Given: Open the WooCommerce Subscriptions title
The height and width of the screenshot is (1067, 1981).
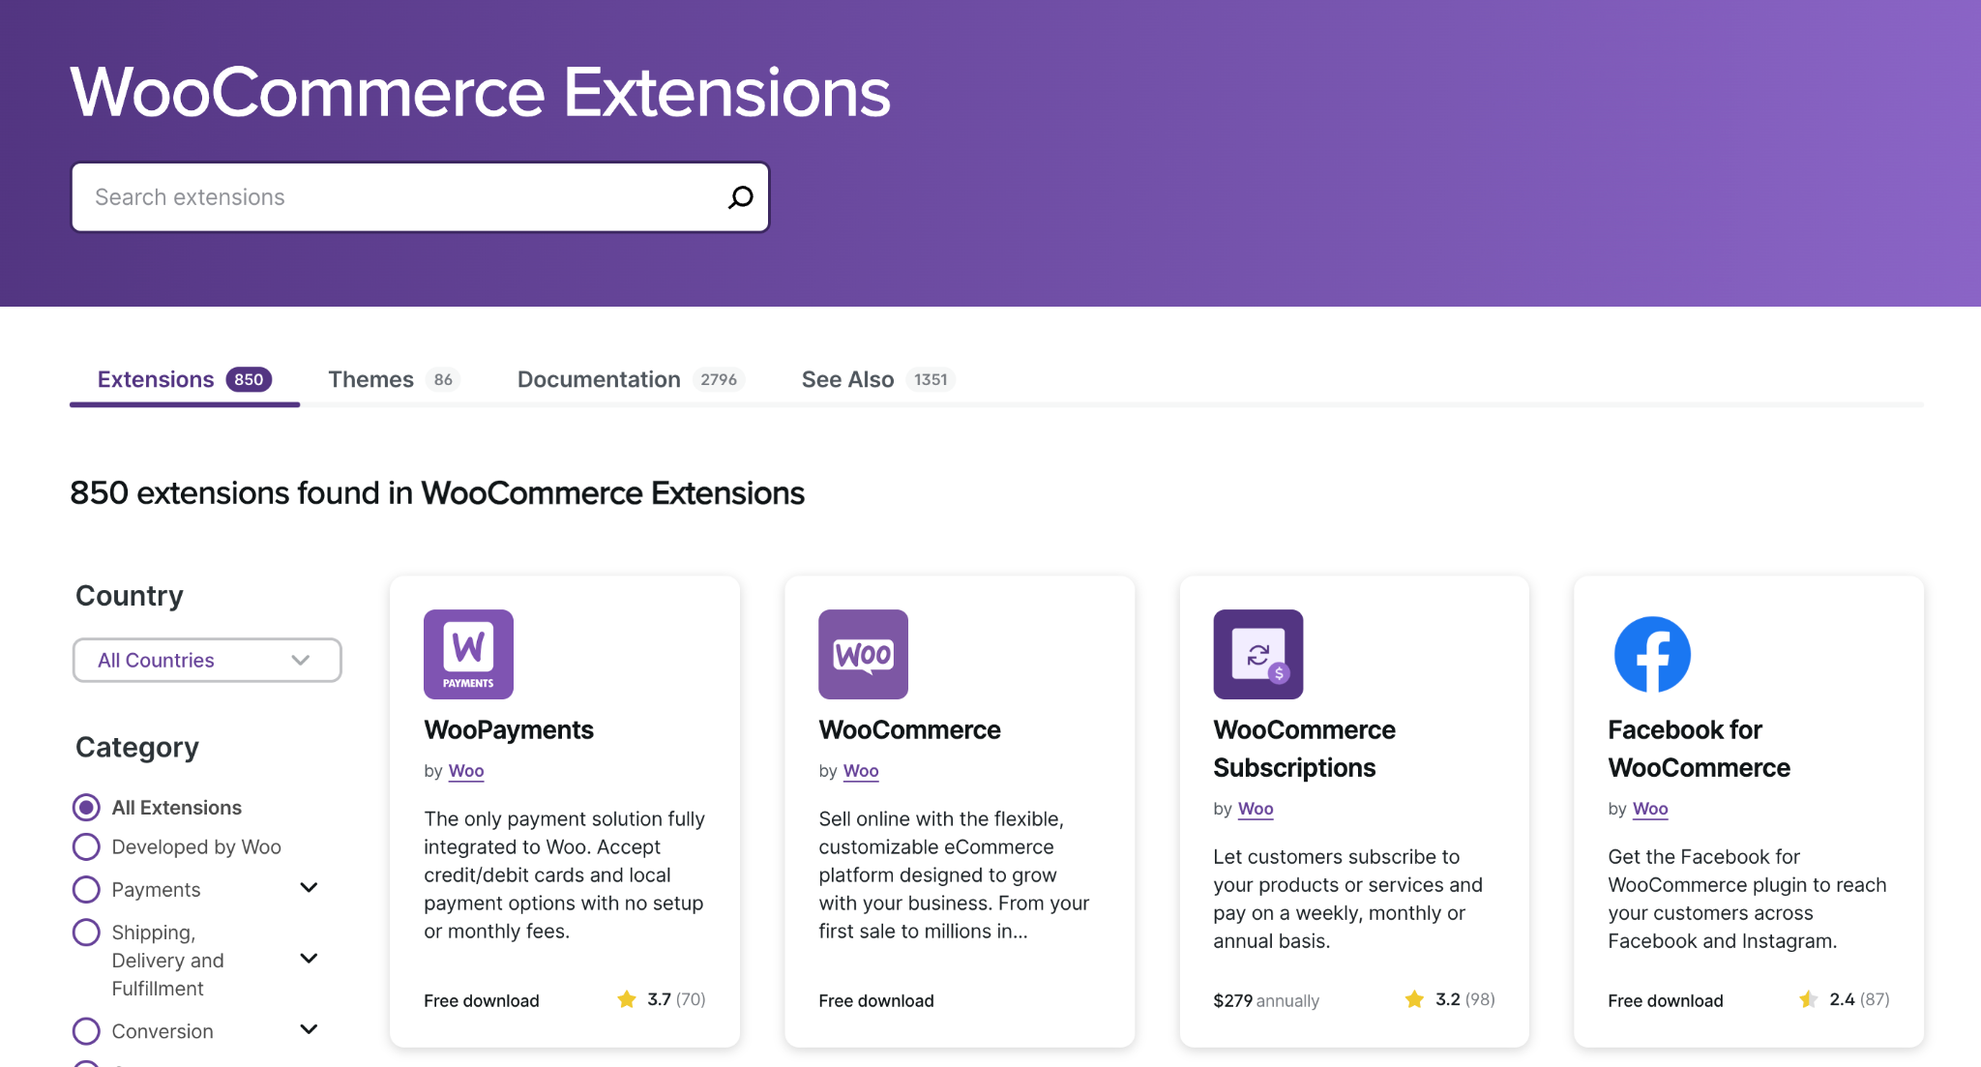Looking at the screenshot, I should [x=1304, y=749].
